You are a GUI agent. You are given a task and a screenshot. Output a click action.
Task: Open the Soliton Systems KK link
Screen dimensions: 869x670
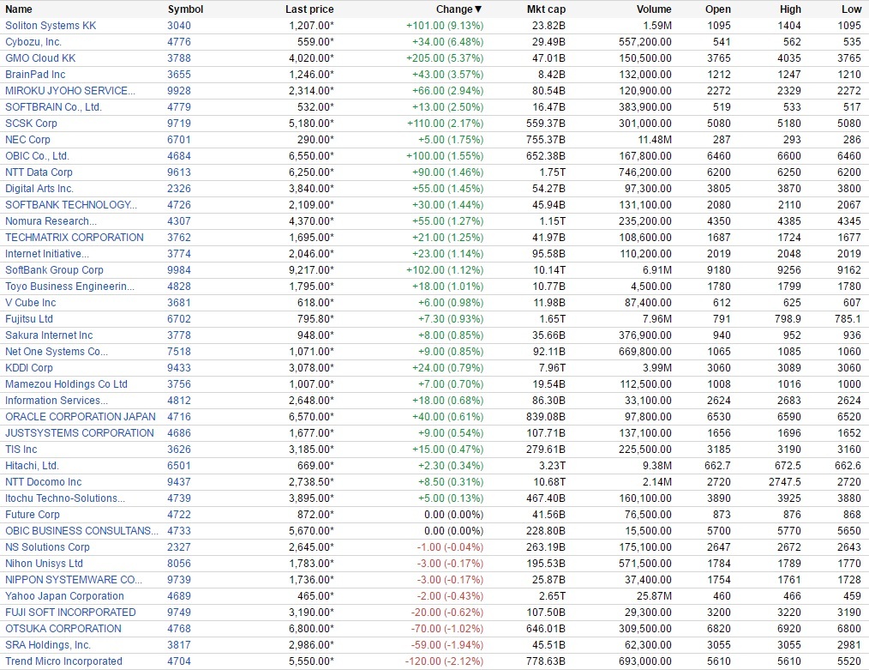tap(51, 26)
